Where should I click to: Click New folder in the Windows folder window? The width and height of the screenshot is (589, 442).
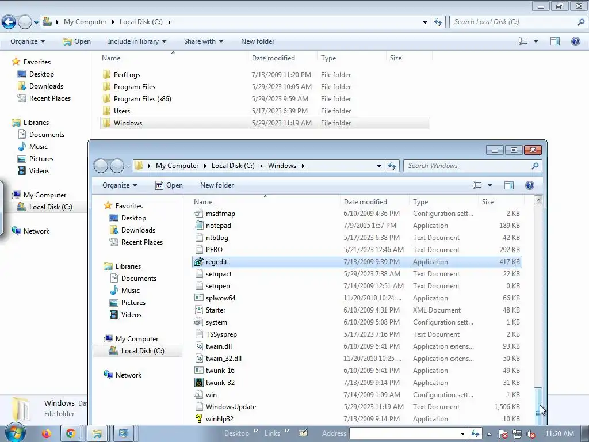(217, 185)
